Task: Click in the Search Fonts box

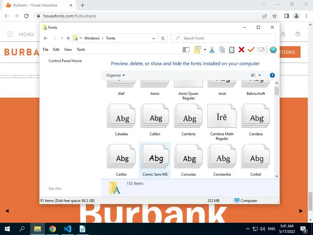Action: click(x=223, y=38)
